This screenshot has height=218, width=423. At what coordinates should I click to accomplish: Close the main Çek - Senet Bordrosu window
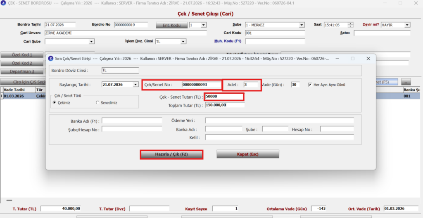click(x=416, y=3)
